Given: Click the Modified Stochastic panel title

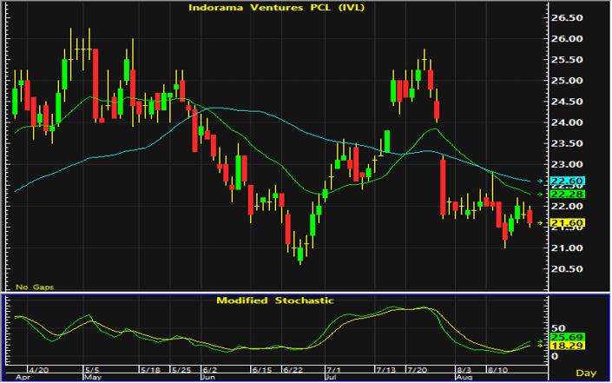Looking at the screenshot, I should pyautogui.click(x=275, y=300).
